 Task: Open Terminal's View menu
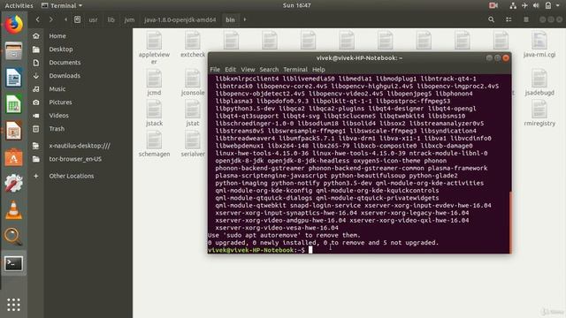tap(248, 69)
